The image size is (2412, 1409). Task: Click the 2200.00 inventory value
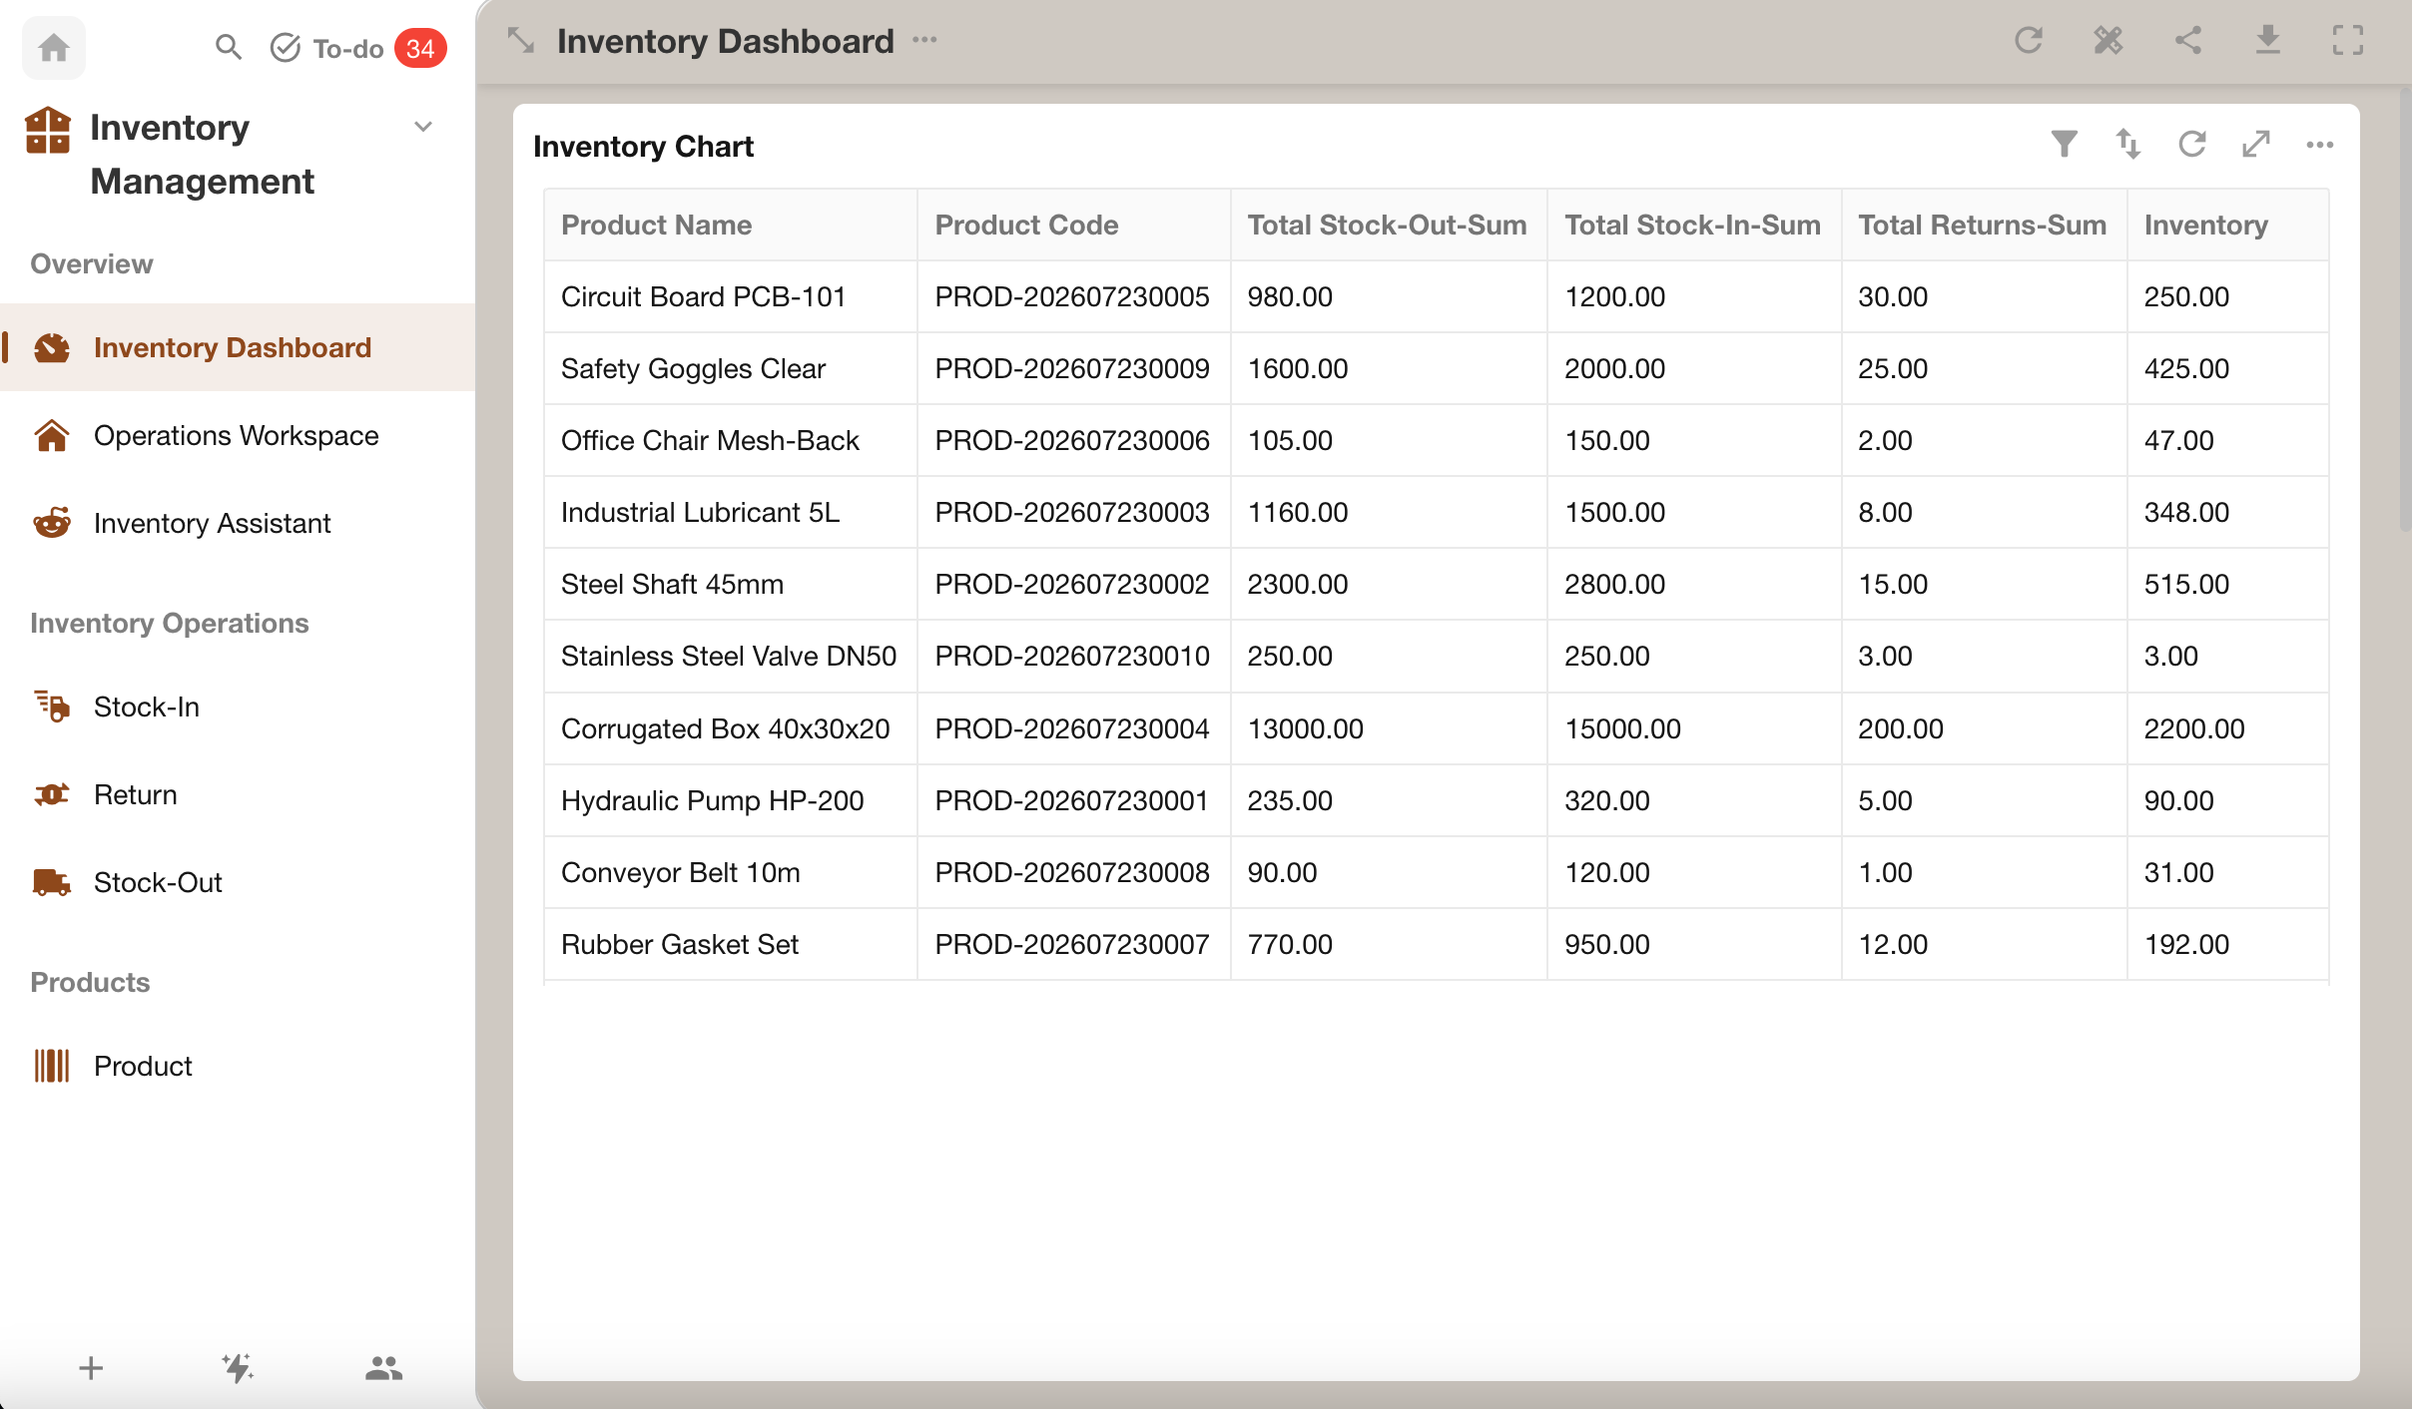coord(2194,728)
